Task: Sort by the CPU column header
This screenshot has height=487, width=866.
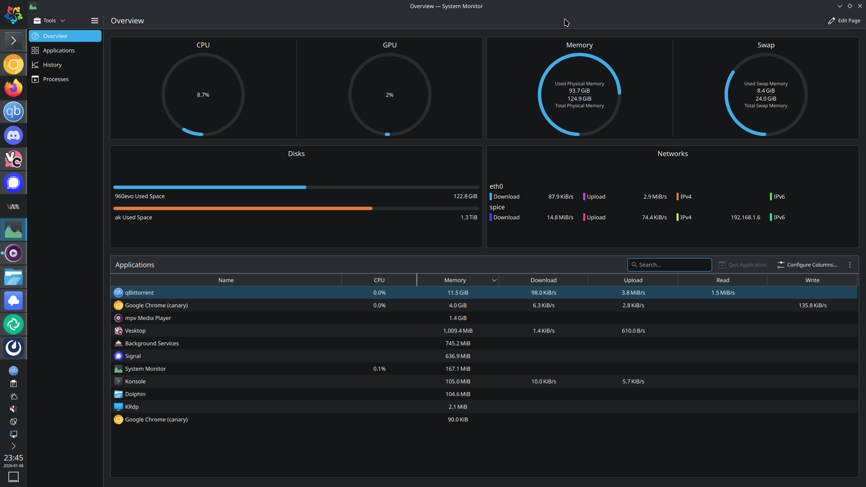Action: [379, 280]
